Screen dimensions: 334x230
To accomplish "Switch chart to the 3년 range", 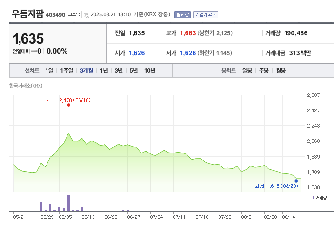I will [x=119, y=70].
